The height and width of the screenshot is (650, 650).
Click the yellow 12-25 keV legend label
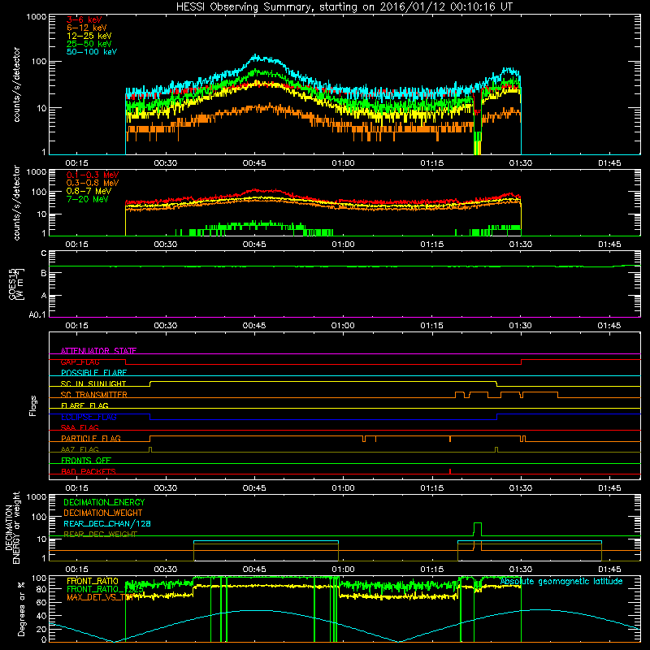coord(89,36)
